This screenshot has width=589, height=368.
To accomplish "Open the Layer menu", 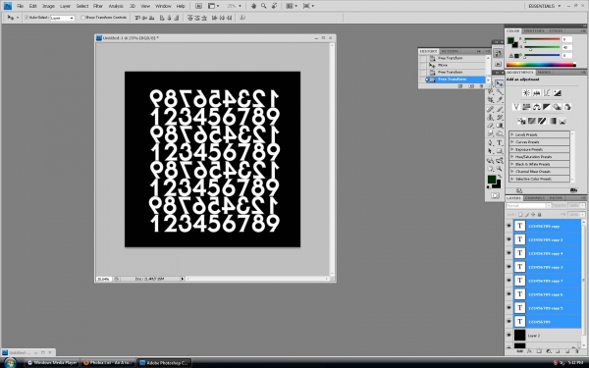I will 66,6.
